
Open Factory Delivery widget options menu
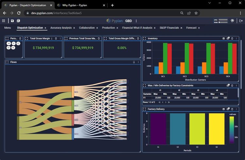tap(236, 109)
